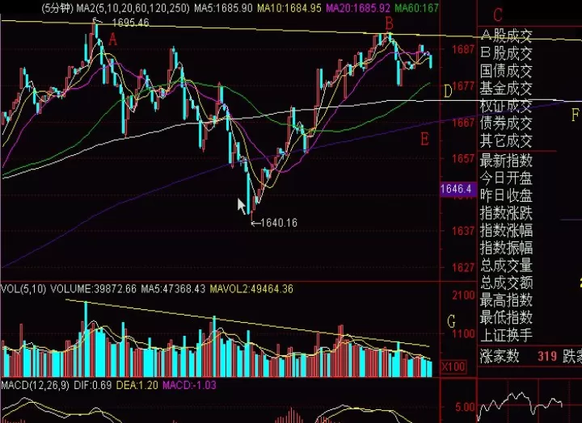582x423 pixels.
Task: Click the 1640.16 low price label
Action: pos(279,223)
